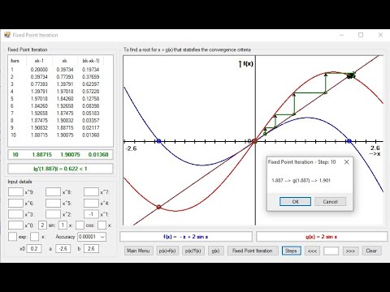Click the blue root marker on right x-axis
Image resolution: width=390 pixels, height=292 pixels.
point(349,141)
